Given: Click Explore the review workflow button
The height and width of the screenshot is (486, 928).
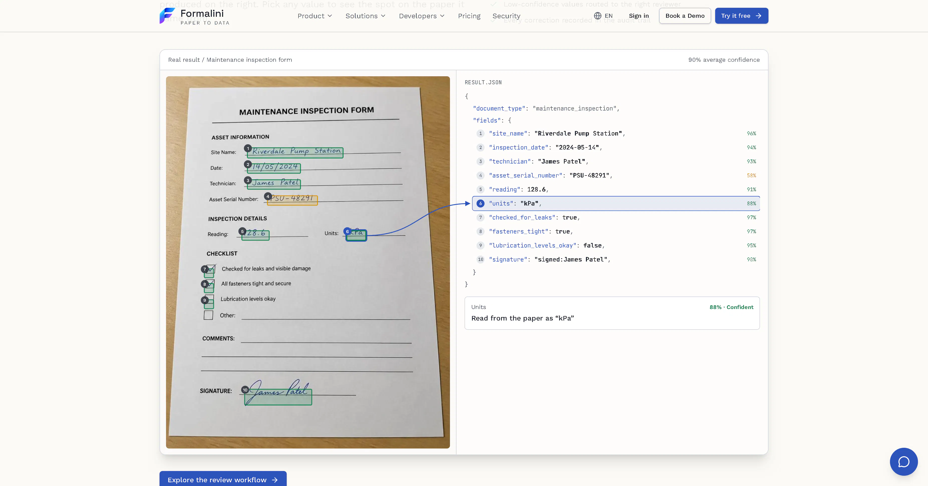Looking at the screenshot, I should 223,479.
